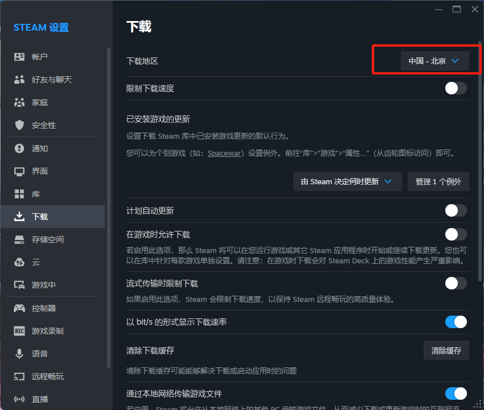This screenshot has height=410, width=484.
Task: Open the 存储空间 storage drive icon
Action: click(x=19, y=239)
